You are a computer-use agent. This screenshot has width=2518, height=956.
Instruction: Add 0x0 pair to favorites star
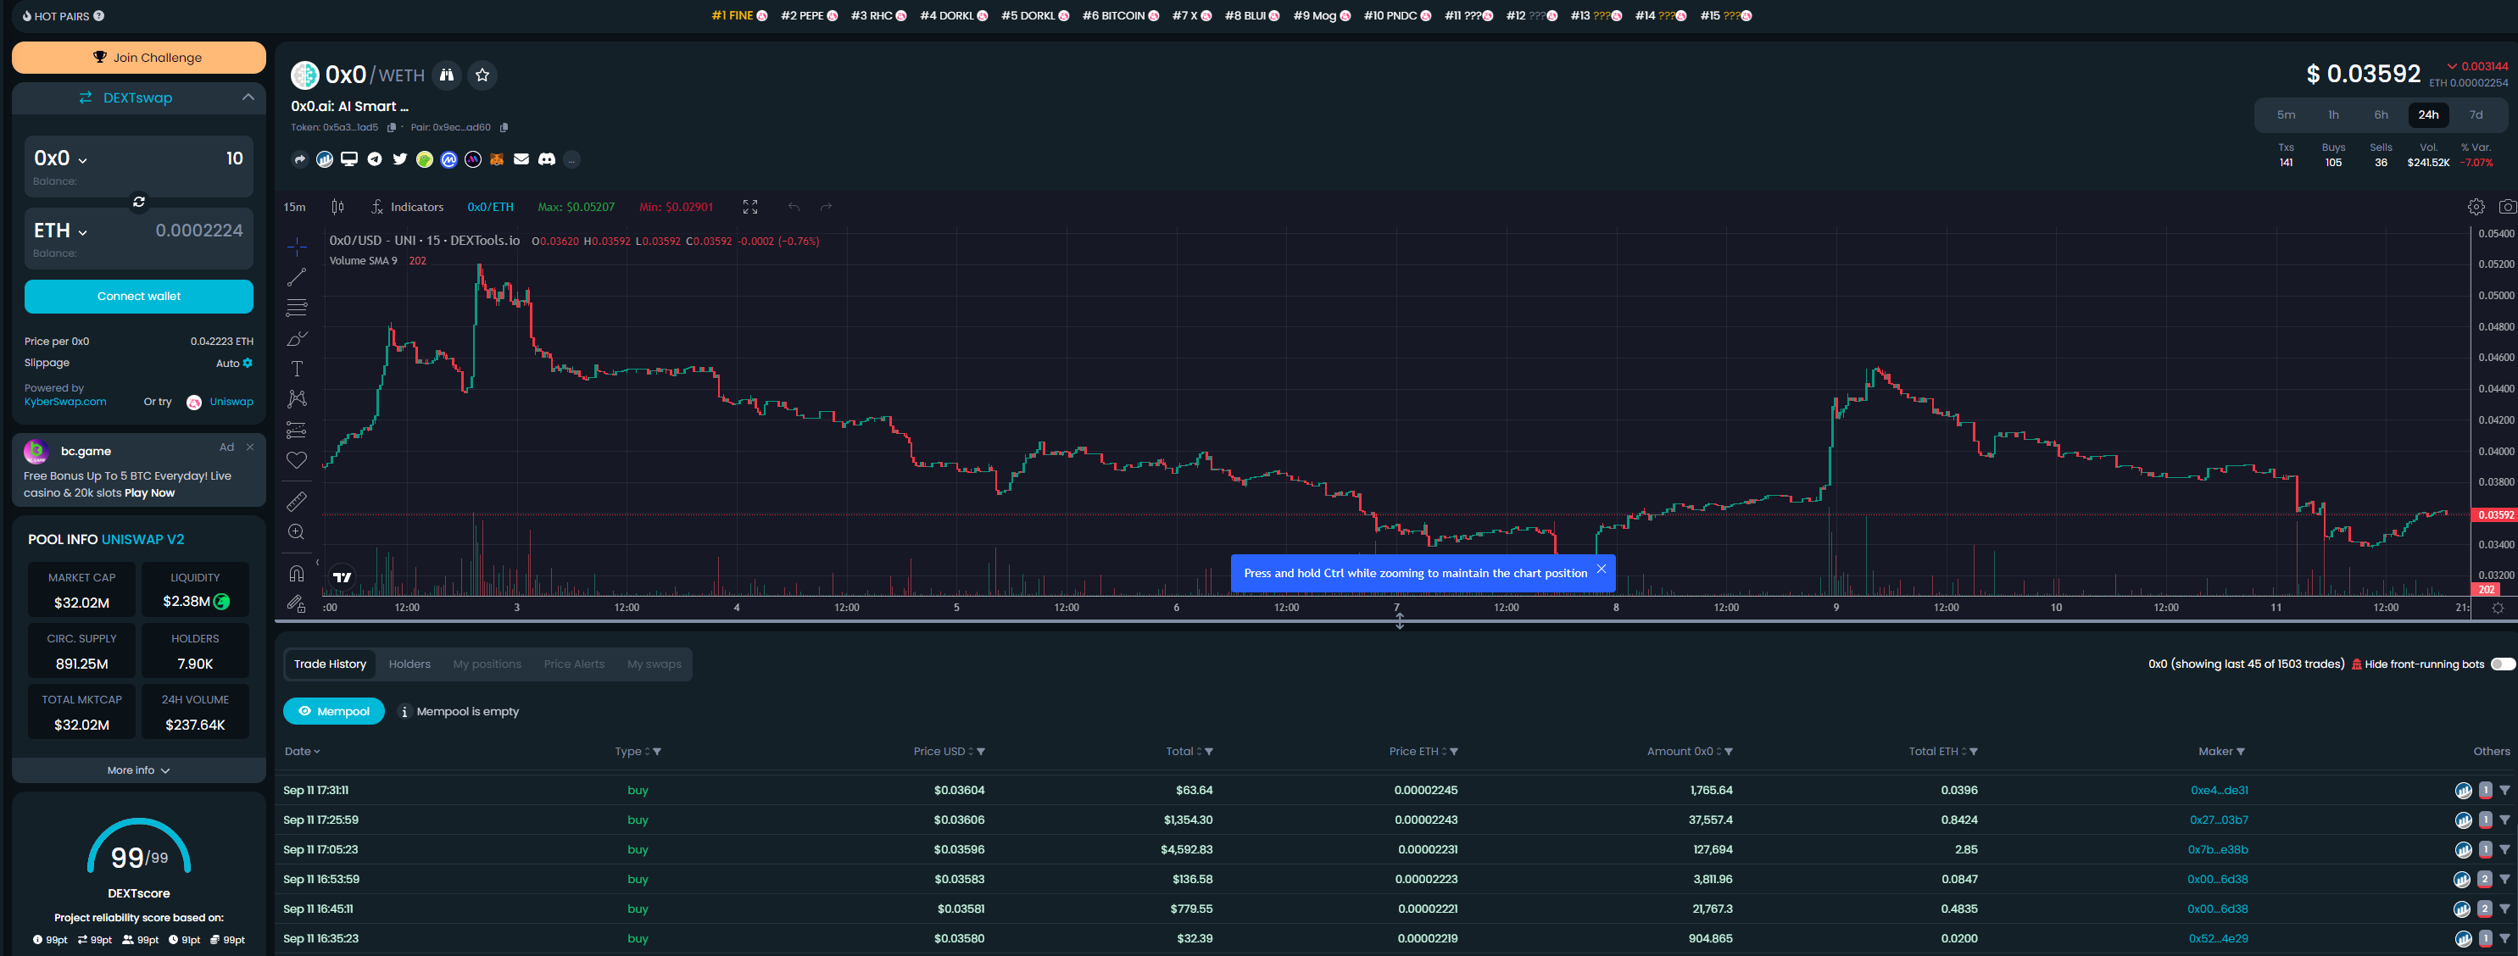click(482, 75)
